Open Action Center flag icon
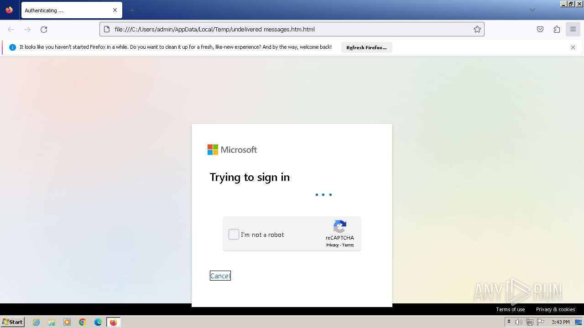 click(541, 322)
